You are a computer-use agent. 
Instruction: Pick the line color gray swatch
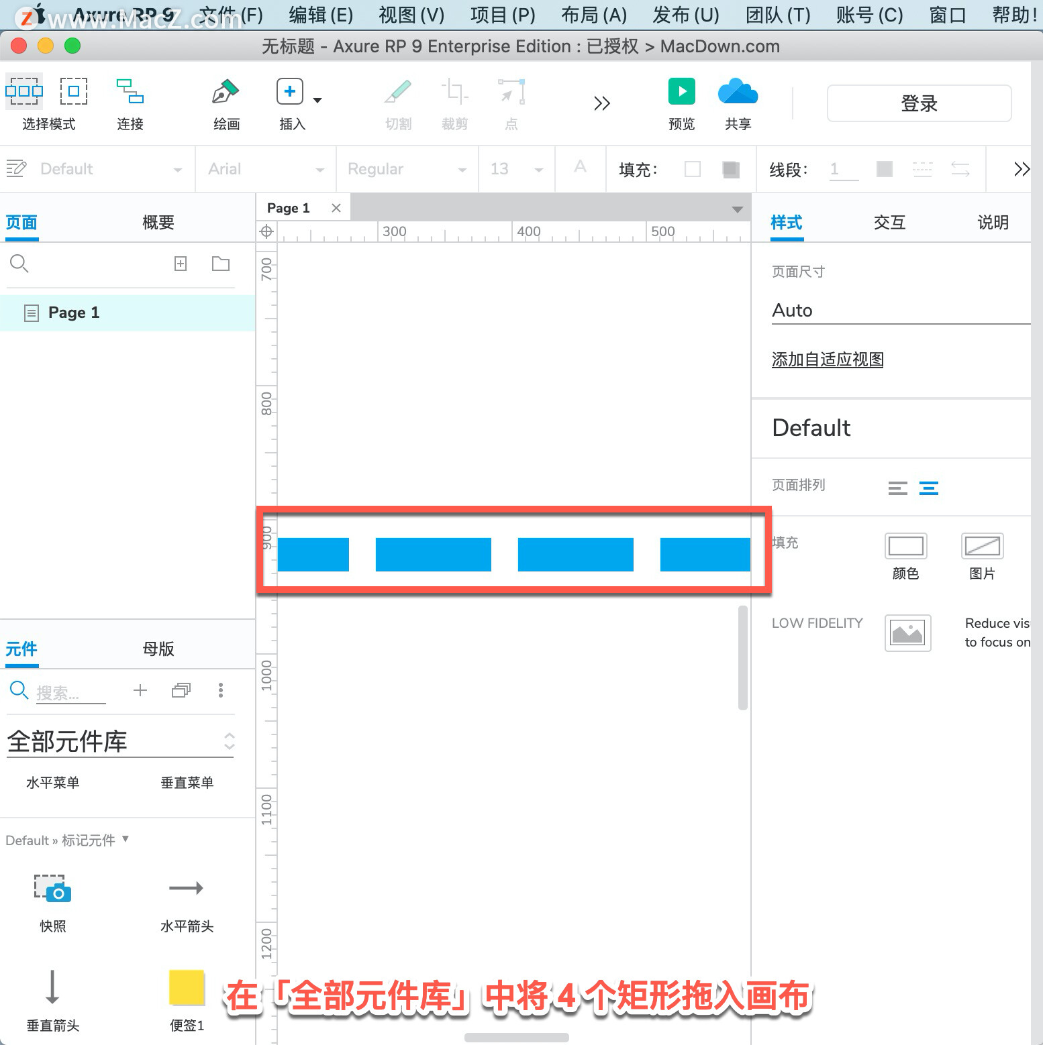[885, 169]
